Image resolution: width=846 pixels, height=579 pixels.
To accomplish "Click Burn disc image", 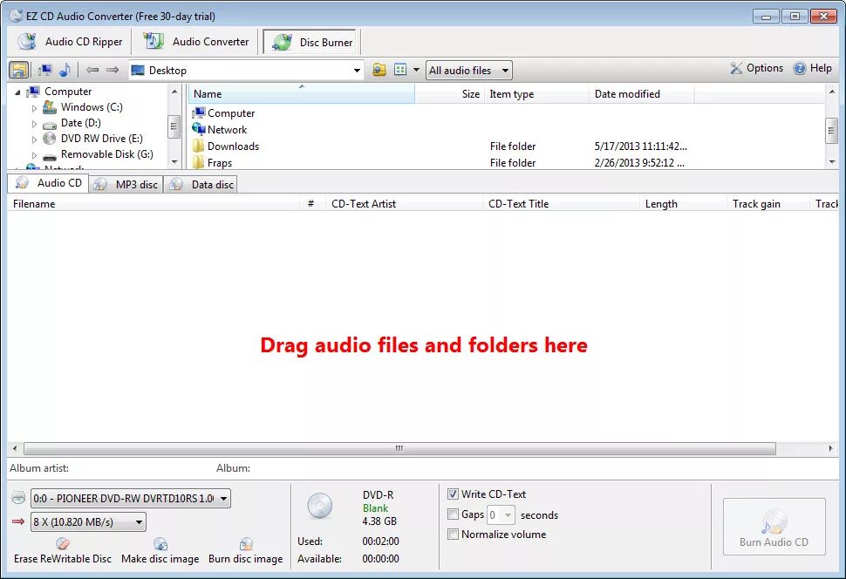I will point(245,551).
